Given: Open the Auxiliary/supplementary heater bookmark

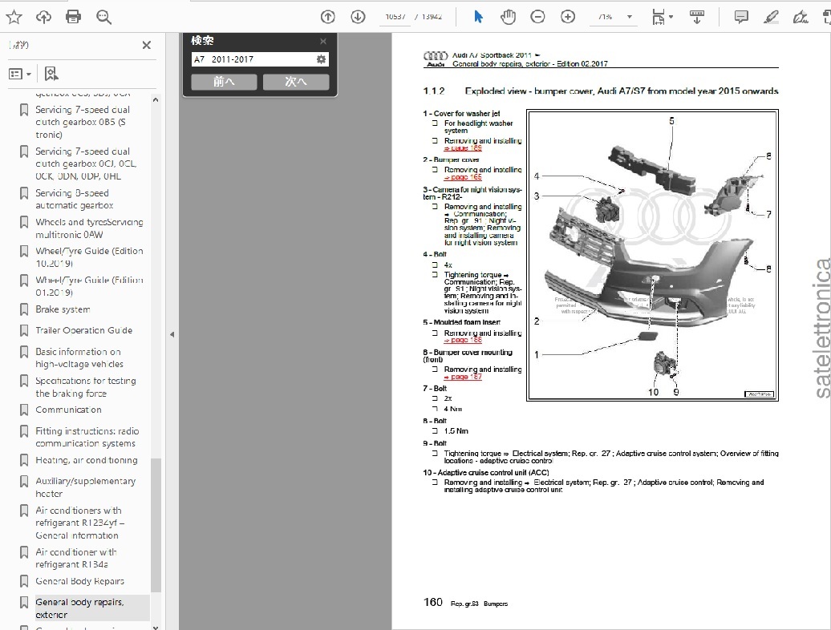Looking at the screenshot, I should click(85, 487).
